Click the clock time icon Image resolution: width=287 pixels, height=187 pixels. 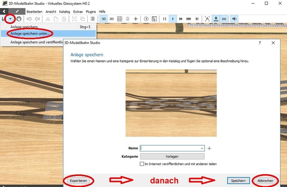click(x=146, y=19)
